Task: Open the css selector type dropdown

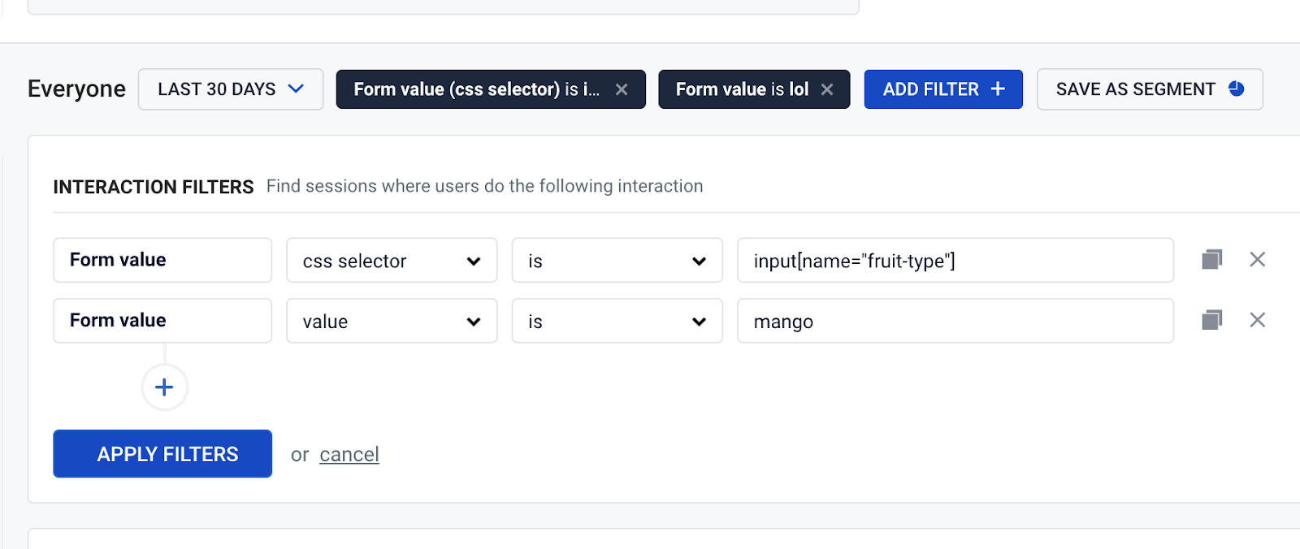Action: click(391, 260)
